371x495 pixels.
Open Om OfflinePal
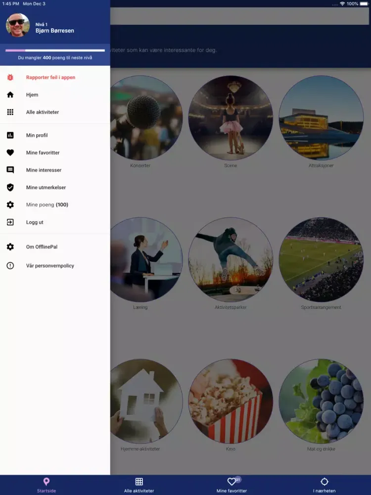(x=55, y=247)
